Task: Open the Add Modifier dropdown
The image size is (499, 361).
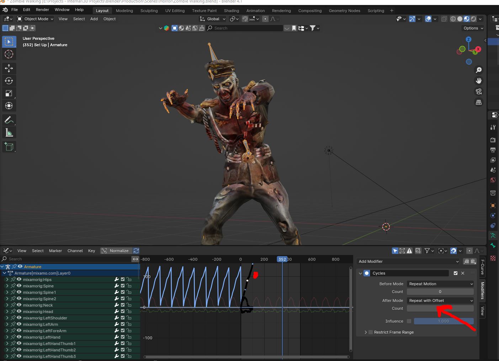Action: 408,261
